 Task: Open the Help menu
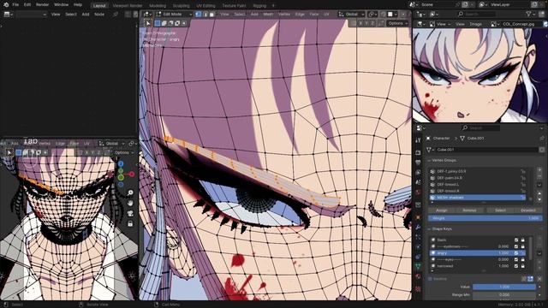pyautogui.click(x=78, y=5)
